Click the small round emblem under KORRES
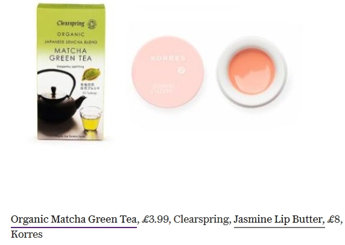This screenshot has height=245, width=345. (x=182, y=70)
